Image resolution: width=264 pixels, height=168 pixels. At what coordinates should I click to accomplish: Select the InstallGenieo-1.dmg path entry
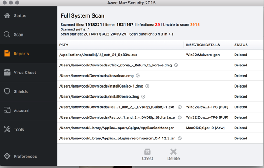[101, 86]
